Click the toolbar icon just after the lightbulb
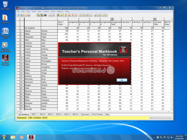The width and height of the screenshot is (187, 140). (x=65, y=15)
